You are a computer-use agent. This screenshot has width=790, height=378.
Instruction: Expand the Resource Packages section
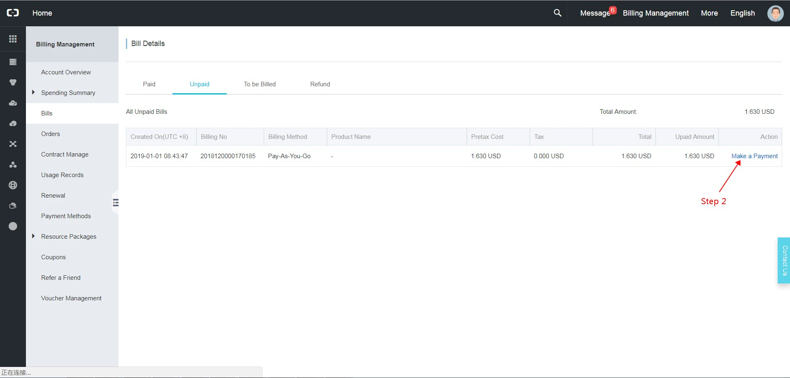pos(33,236)
